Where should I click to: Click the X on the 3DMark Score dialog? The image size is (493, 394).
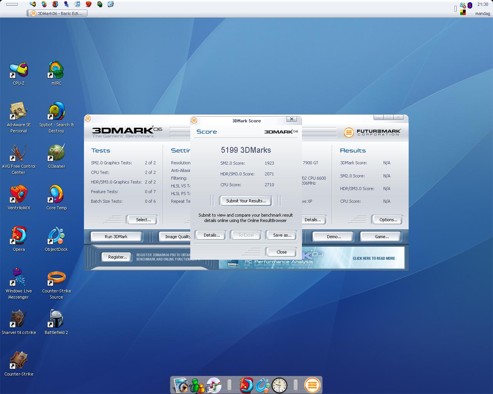[x=292, y=119]
